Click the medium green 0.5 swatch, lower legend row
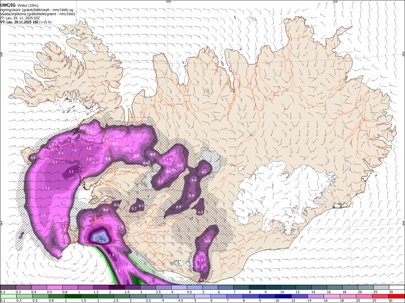 click(40, 296)
